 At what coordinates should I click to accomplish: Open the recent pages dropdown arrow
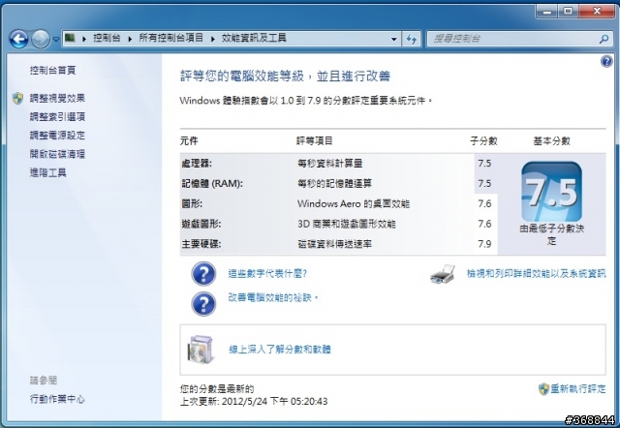tap(56, 39)
